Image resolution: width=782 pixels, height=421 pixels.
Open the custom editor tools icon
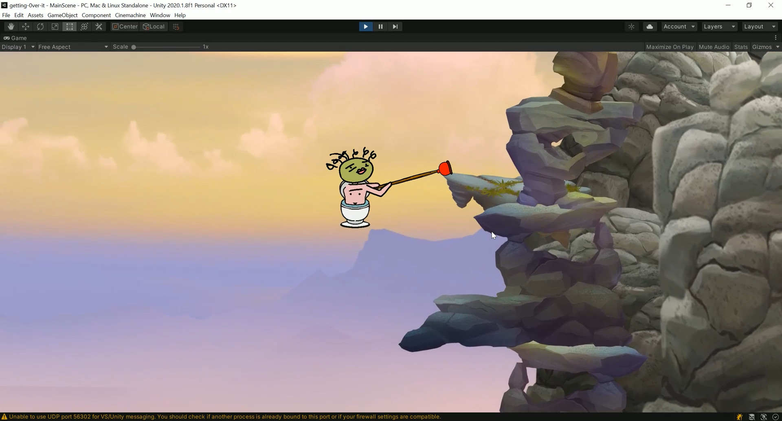99,26
